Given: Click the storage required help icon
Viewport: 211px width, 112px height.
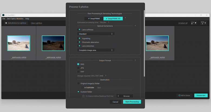Looking at the screenshot, I should click(x=105, y=76).
